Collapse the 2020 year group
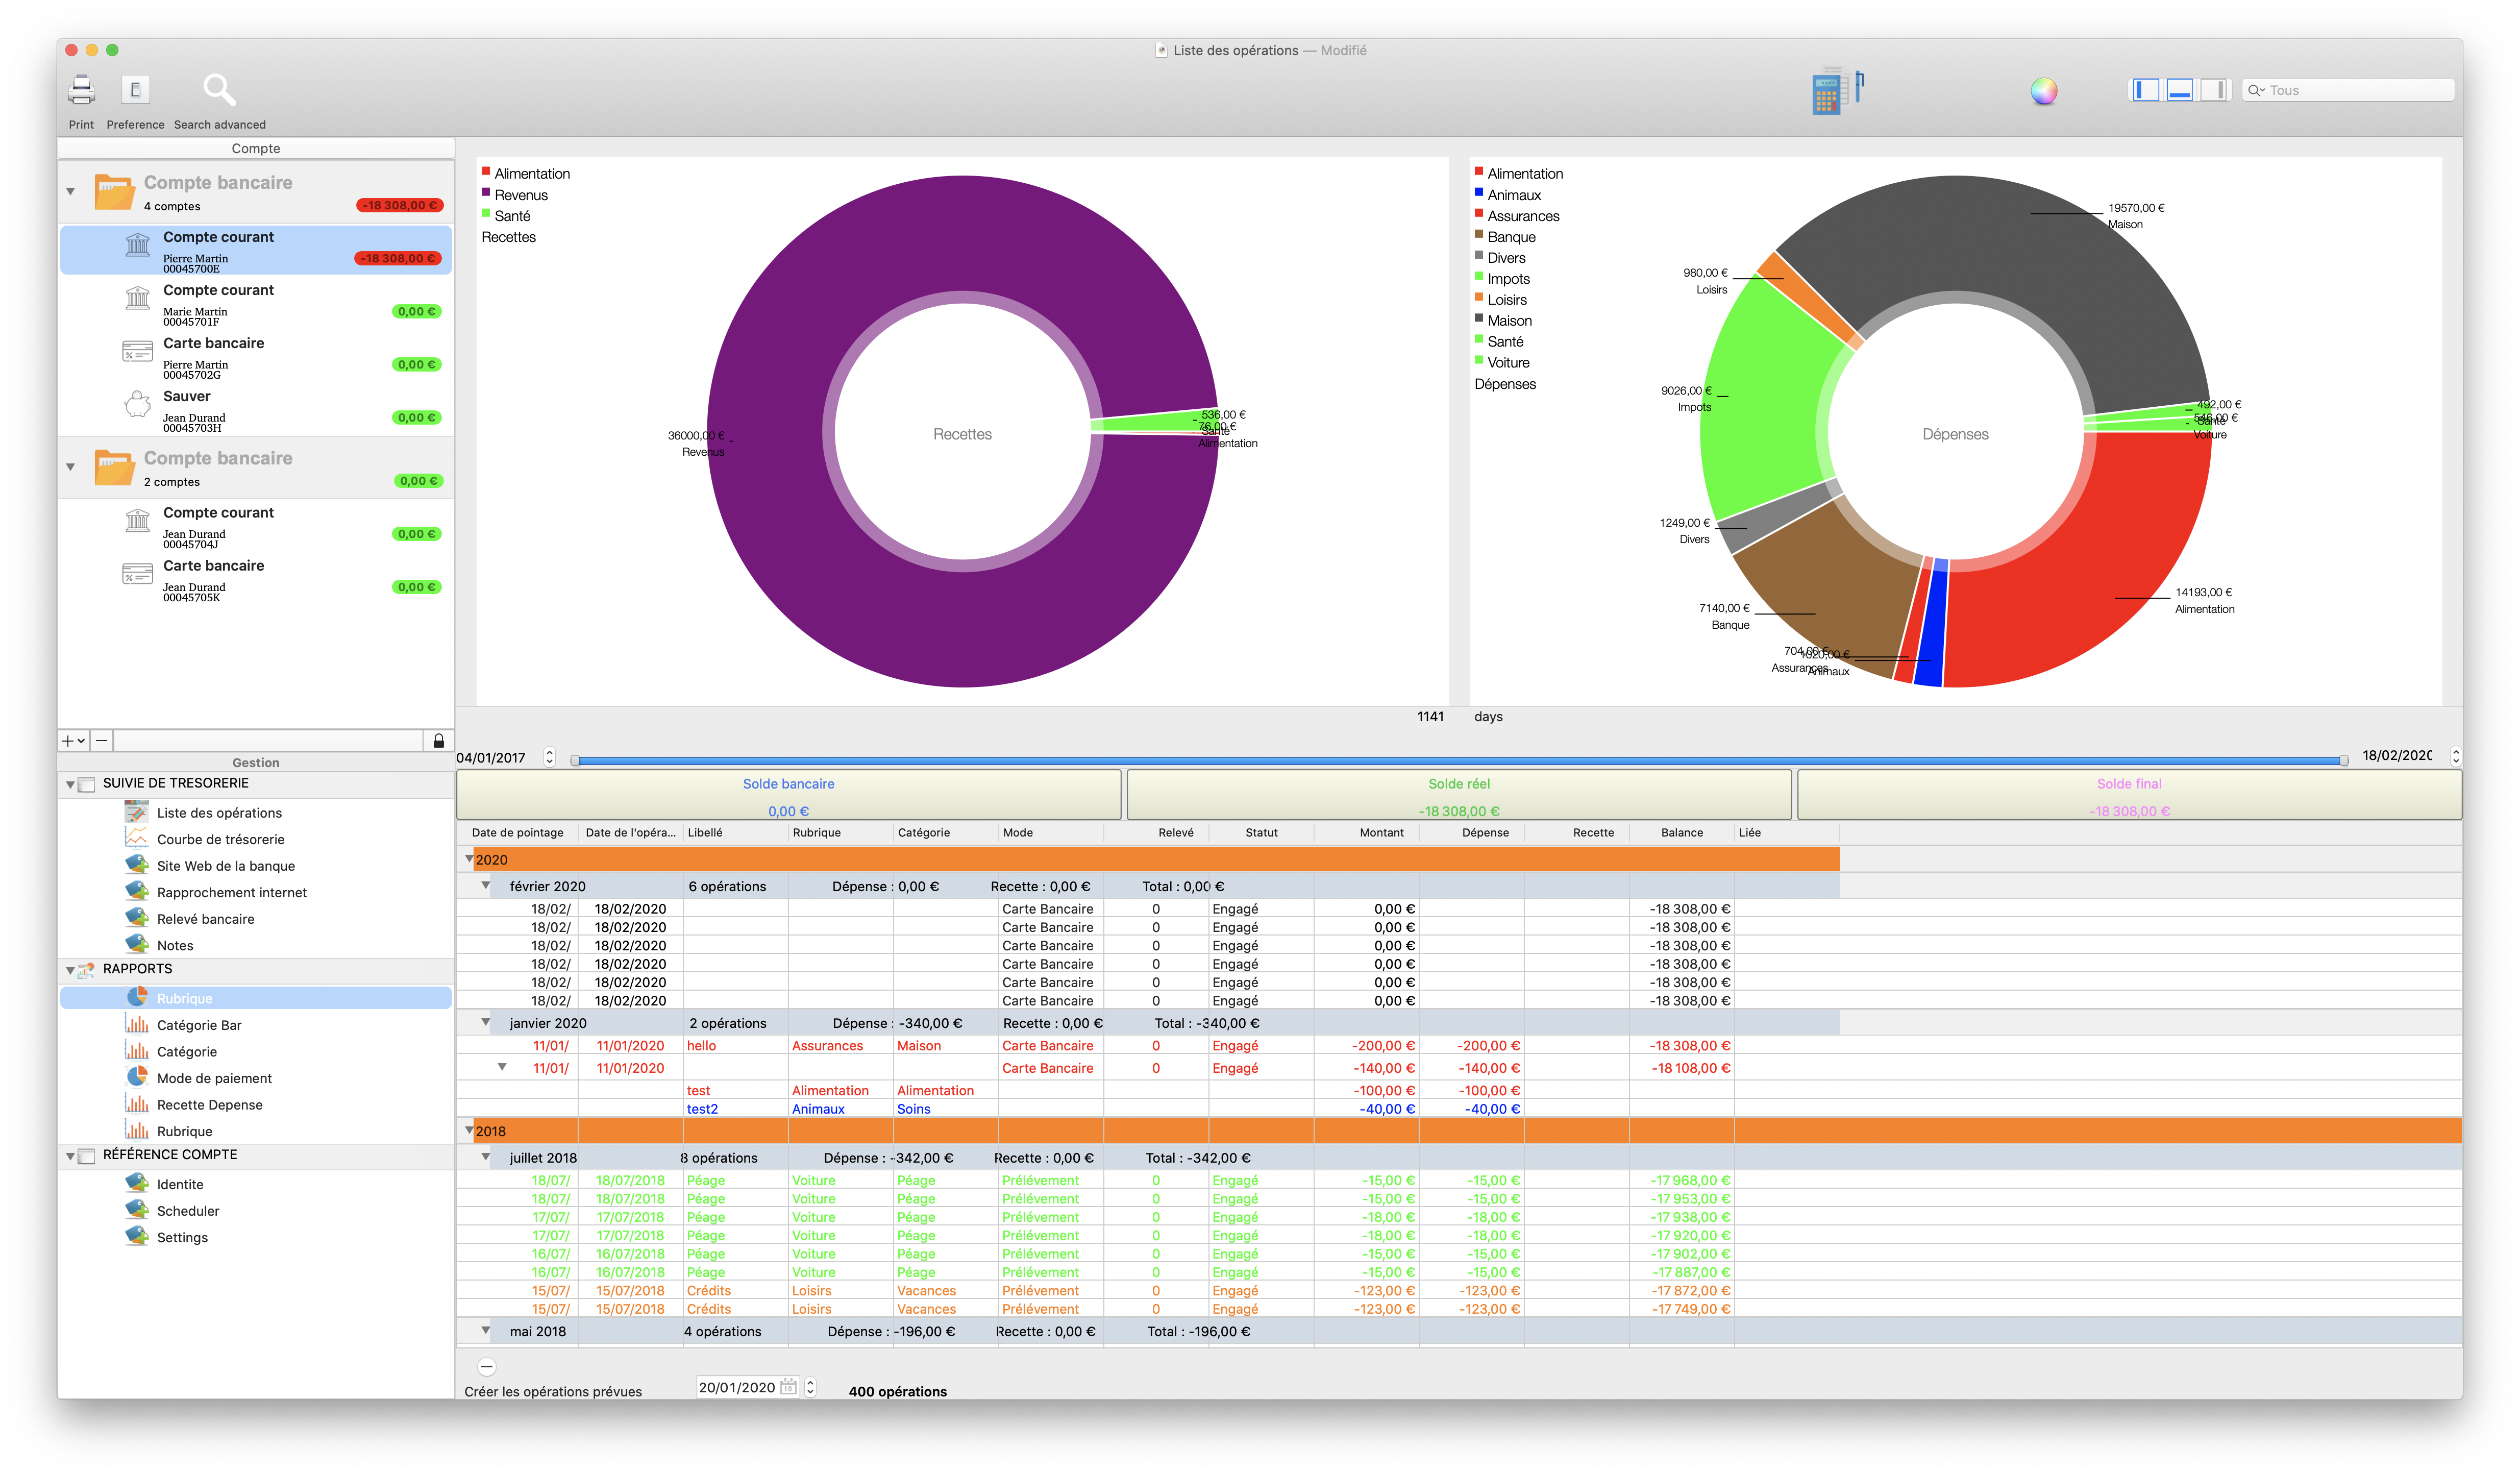The image size is (2520, 1475). pos(469,859)
